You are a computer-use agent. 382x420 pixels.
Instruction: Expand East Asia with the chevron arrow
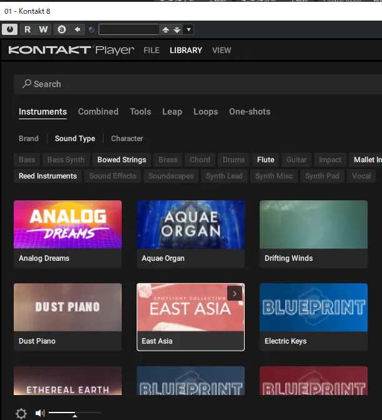pyautogui.click(x=235, y=293)
